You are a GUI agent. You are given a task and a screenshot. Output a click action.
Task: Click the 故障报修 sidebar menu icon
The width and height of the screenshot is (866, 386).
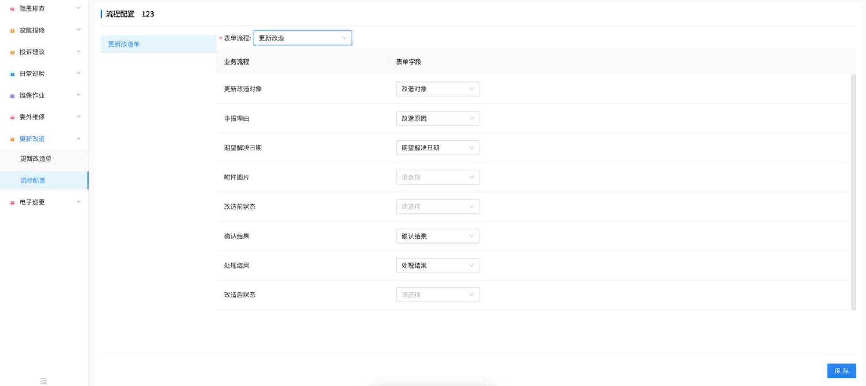click(12, 30)
